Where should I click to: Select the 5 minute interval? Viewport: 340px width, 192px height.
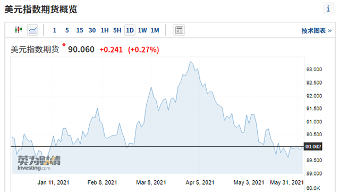pyautogui.click(x=67, y=30)
